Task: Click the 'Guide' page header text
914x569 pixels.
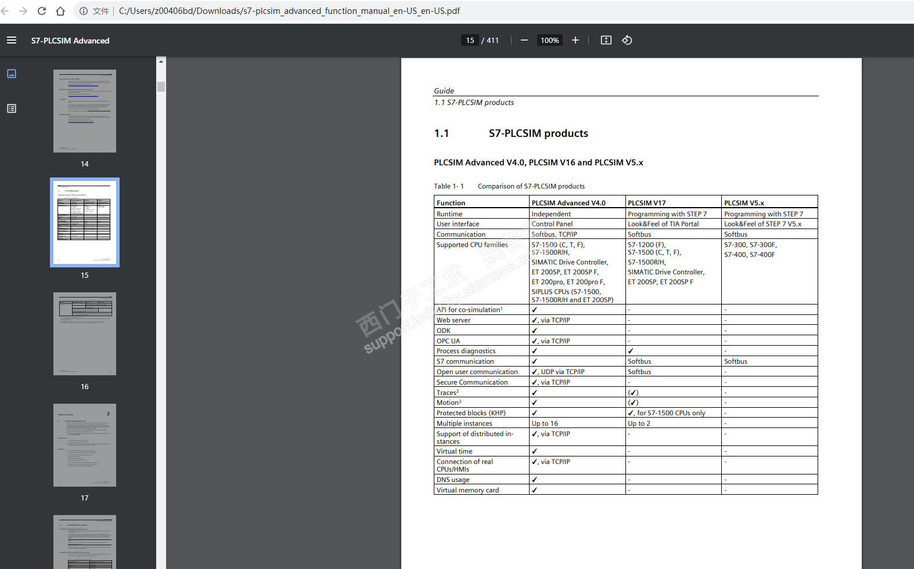Action: (444, 90)
